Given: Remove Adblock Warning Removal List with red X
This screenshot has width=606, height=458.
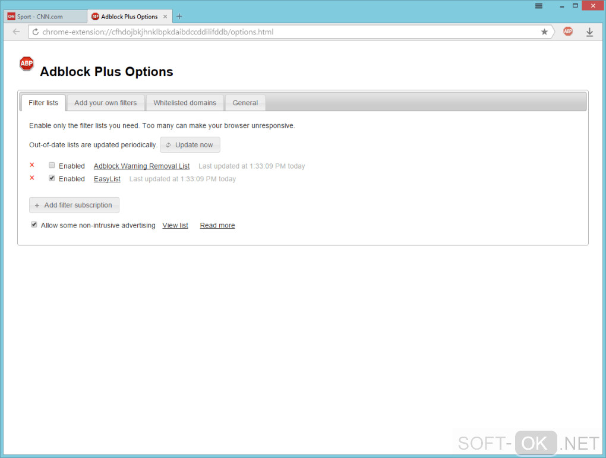Looking at the screenshot, I should pyautogui.click(x=32, y=165).
